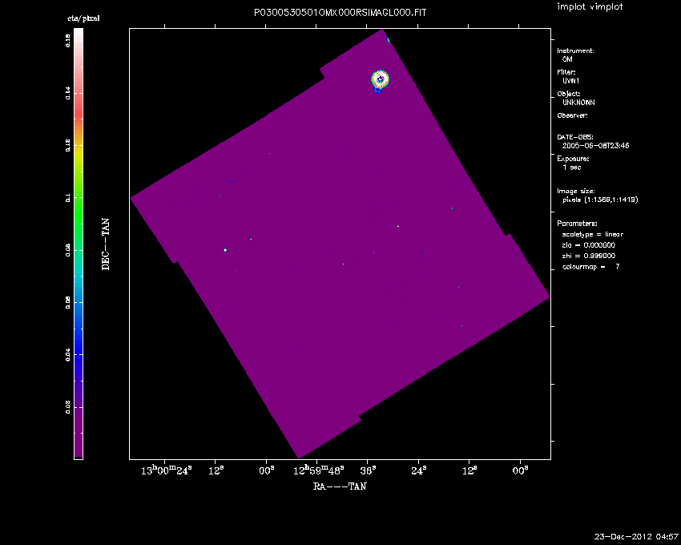Select the 'DATE-OBS:' label
Screen dimensions: 681x545
coord(575,137)
